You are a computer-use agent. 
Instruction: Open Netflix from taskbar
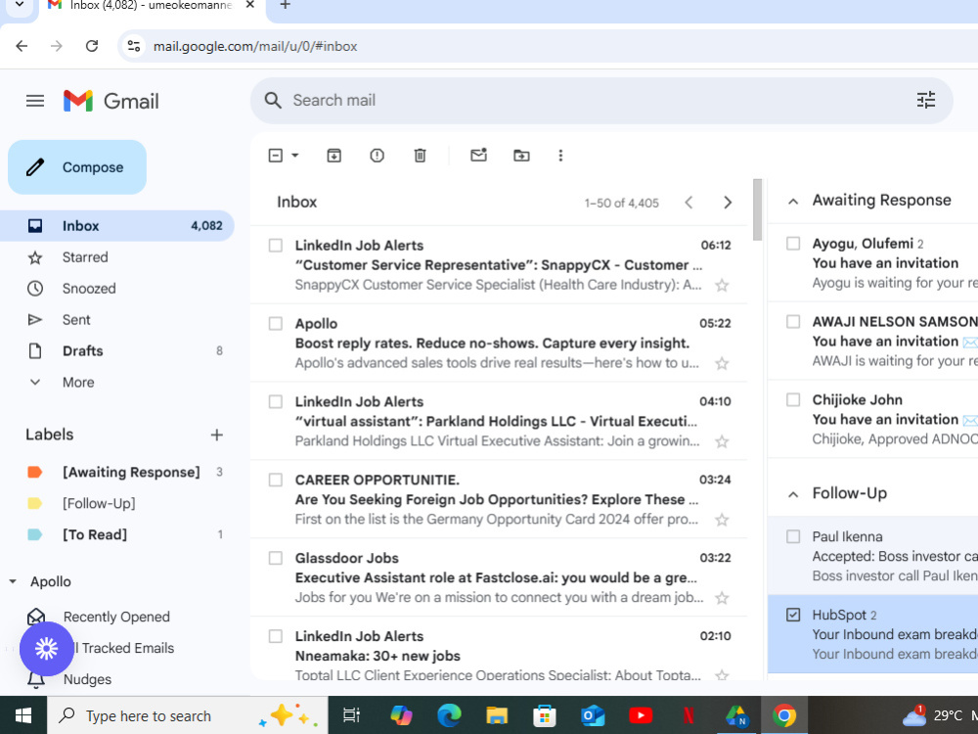[x=688, y=715]
